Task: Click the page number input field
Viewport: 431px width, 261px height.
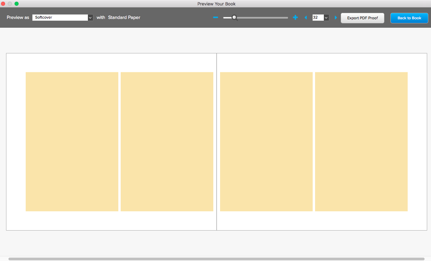Action: [318, 18]
